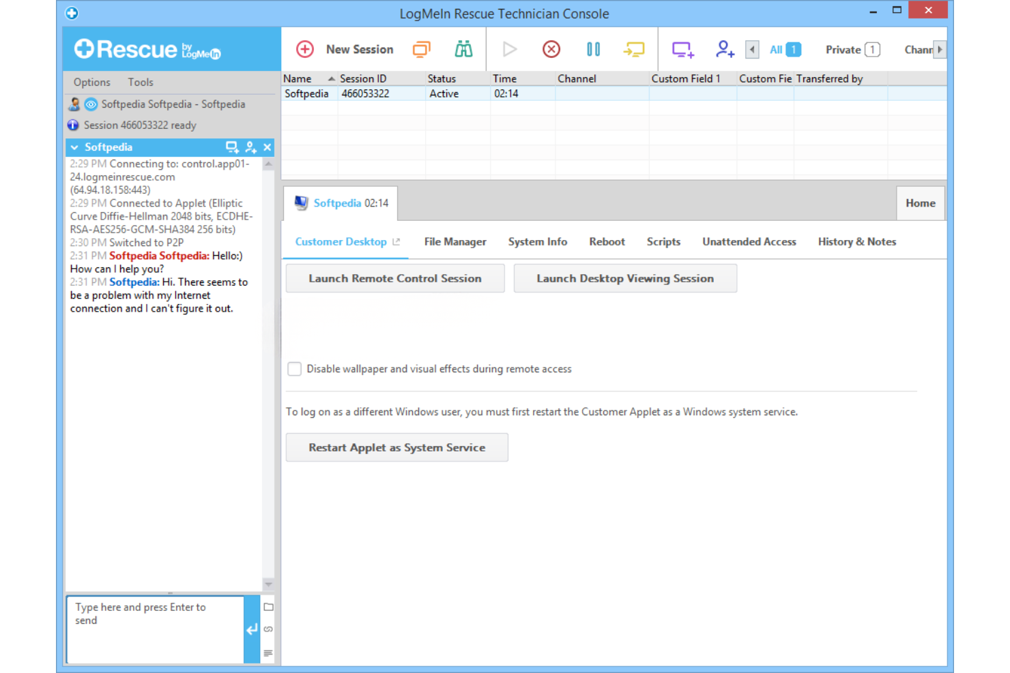Screen dimensions: 1010x673
Task: Open the Options menu
Action: click(91, 82)
